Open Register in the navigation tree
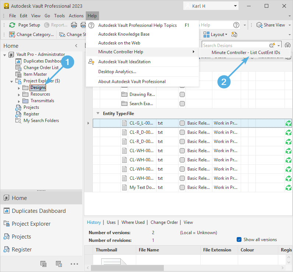This screenshot has width=293, height=272. click(x=31, y=114)
